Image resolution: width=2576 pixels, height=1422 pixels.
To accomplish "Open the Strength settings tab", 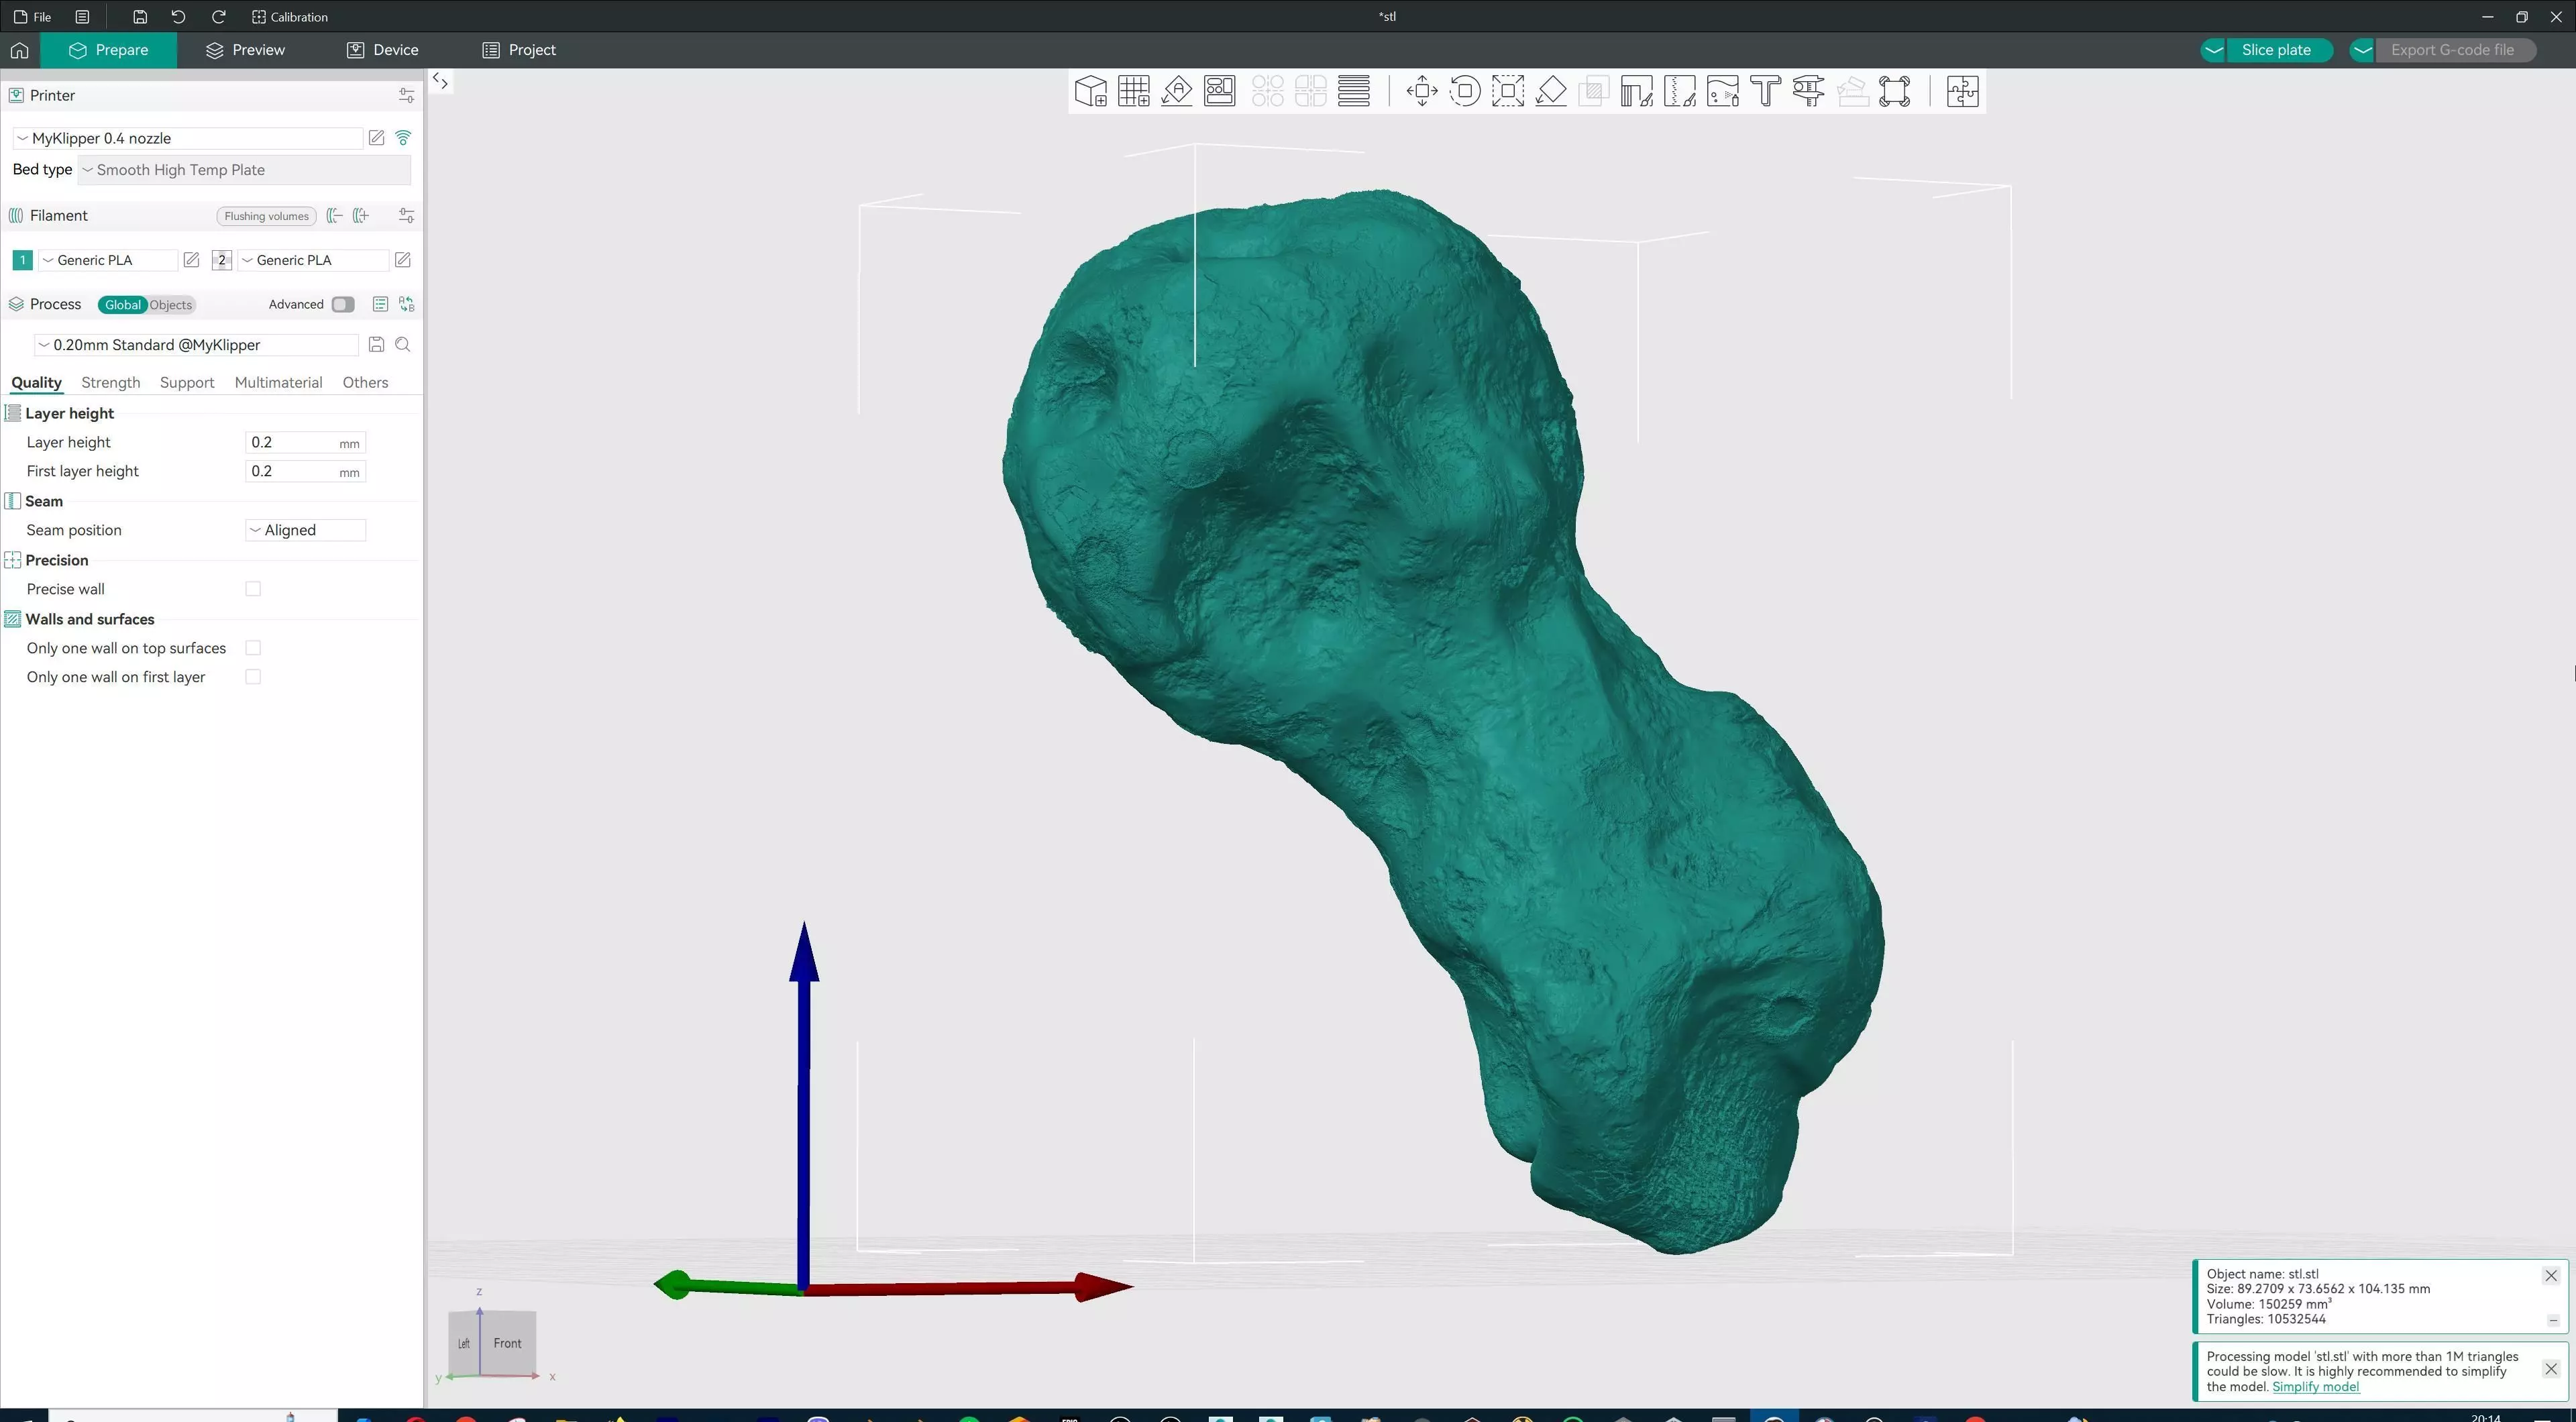I will [x=110, y=383].
